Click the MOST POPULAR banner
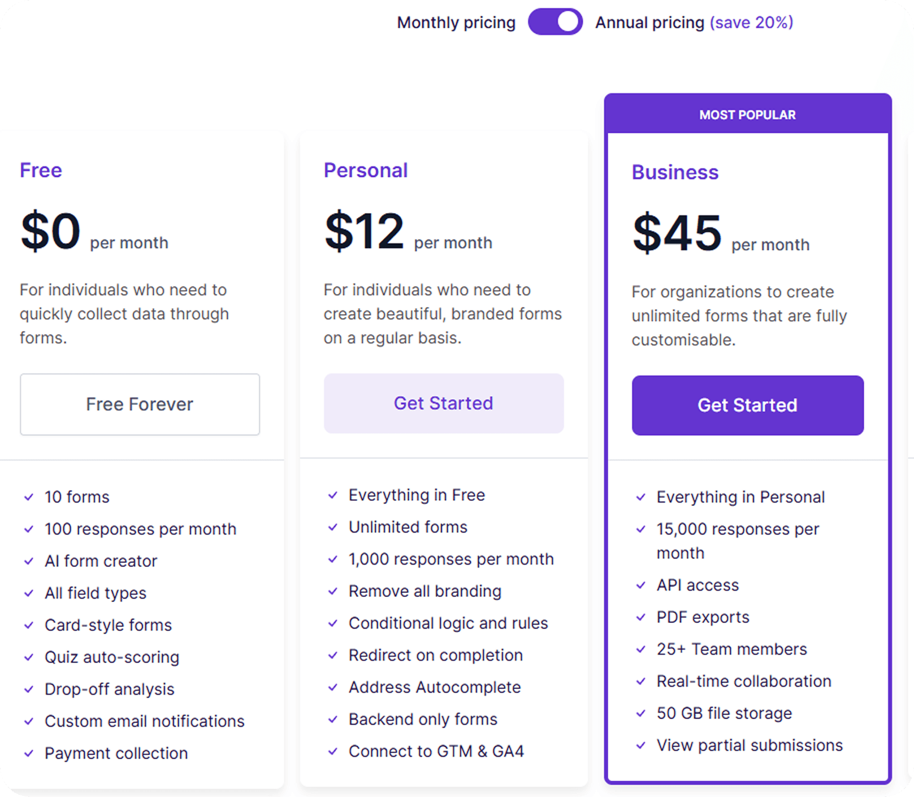The height and width of the screenshot is (797, 914). click(x=747, y=115)
